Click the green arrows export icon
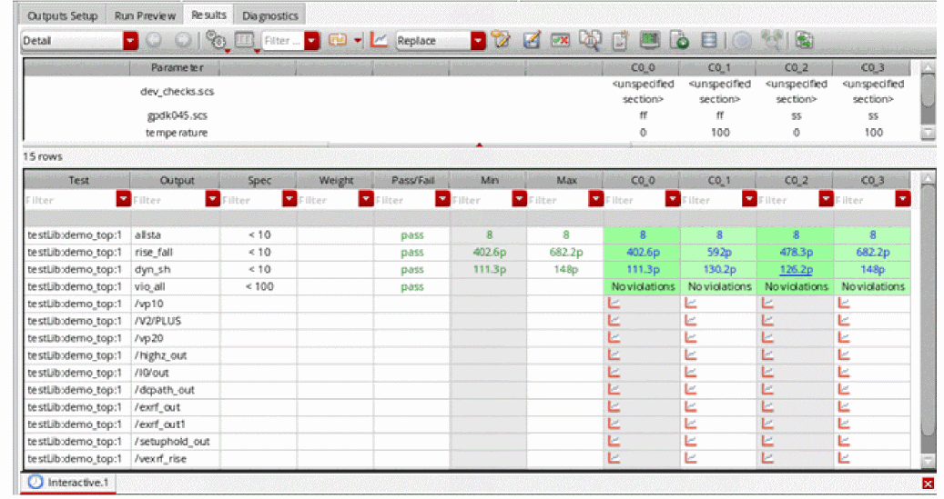 (x=805, y=40)
